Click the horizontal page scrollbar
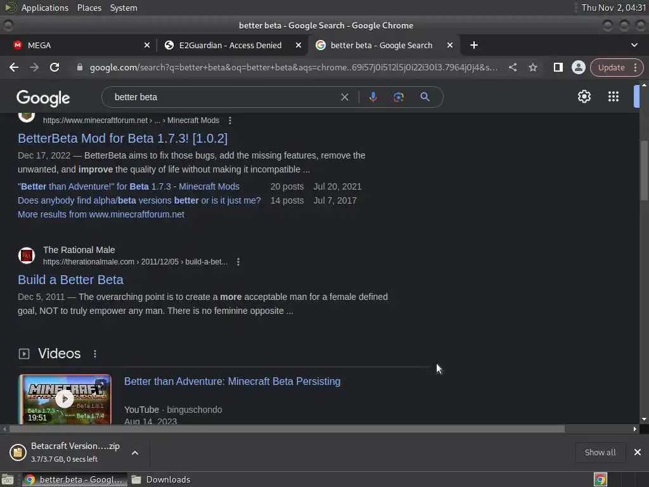 click(x=287, y=429)
